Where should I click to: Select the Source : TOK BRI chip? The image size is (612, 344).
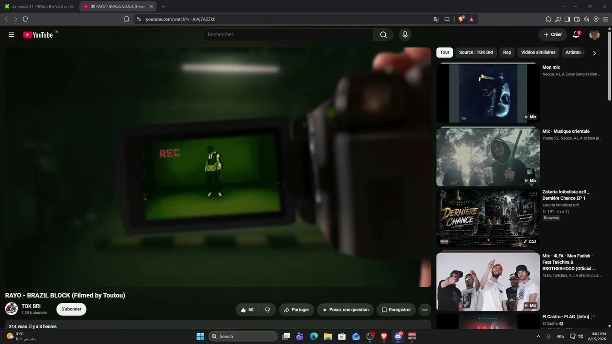tap(476, 53)
